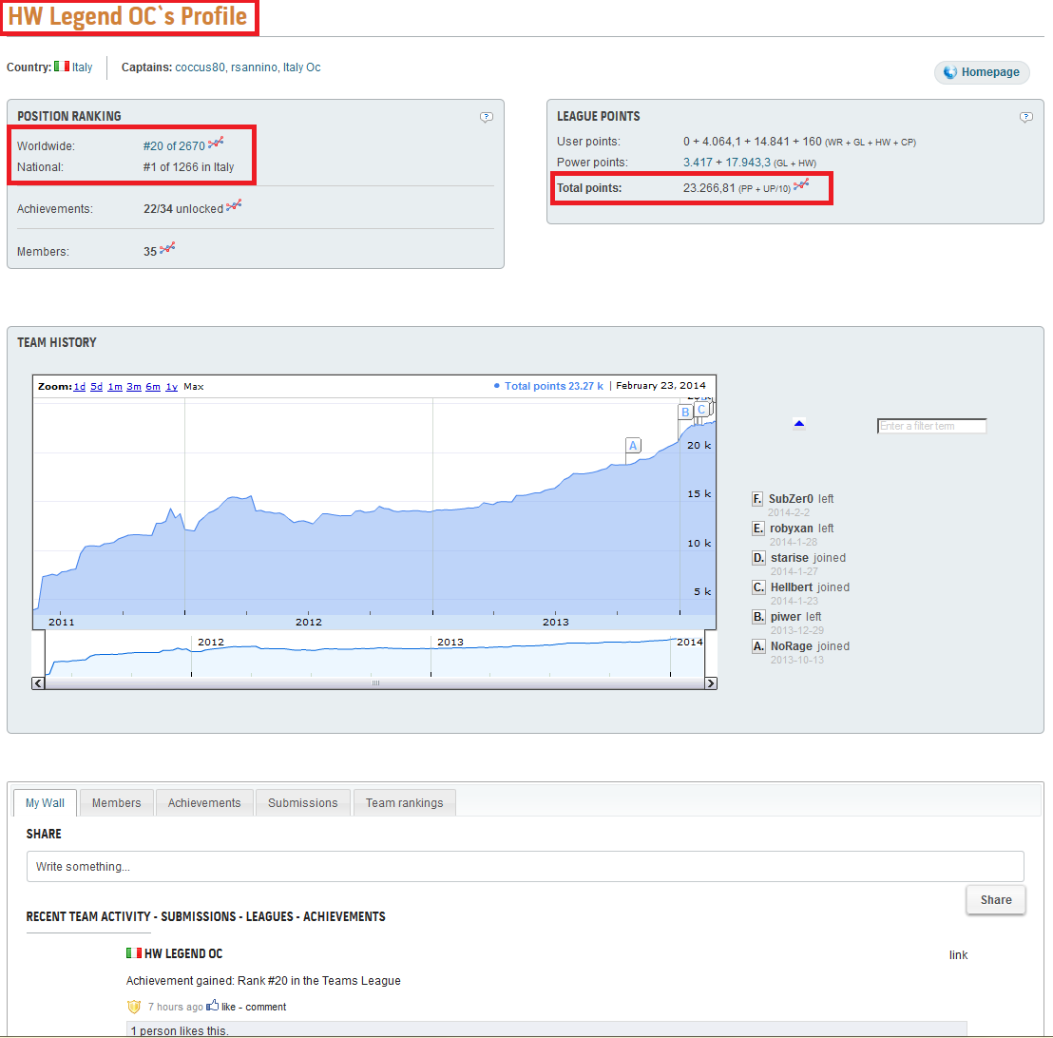Set chart zoom to 5d
Image resolution: width=1053 pixels, height=1038 pixels.
pyautogui.click(x=96, y=386)
